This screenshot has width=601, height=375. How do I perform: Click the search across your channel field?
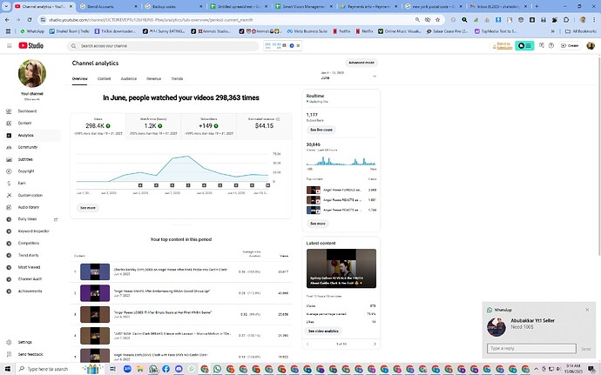(x=163, y=46)
